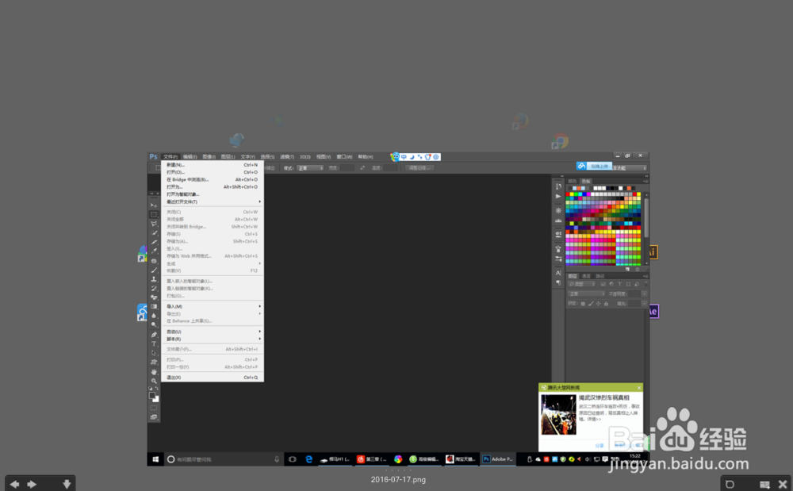Click the share link in news popup

coord(600,446)
